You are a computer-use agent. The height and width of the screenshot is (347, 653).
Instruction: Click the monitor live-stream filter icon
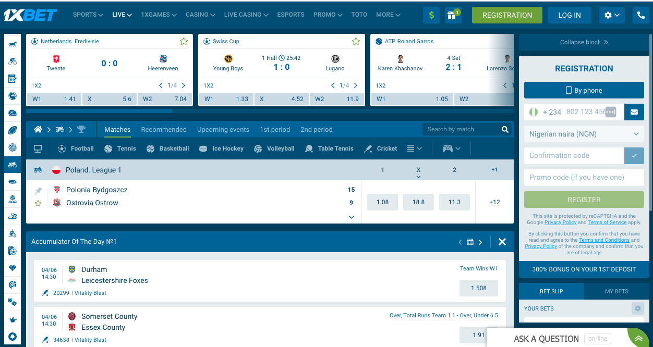pyautogui.click(x=38, y=148)
